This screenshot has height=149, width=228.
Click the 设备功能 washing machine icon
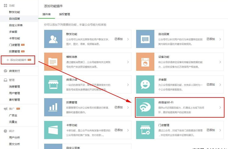click(x=145, y=62)
